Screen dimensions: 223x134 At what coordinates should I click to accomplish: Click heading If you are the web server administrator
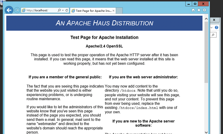143,77
